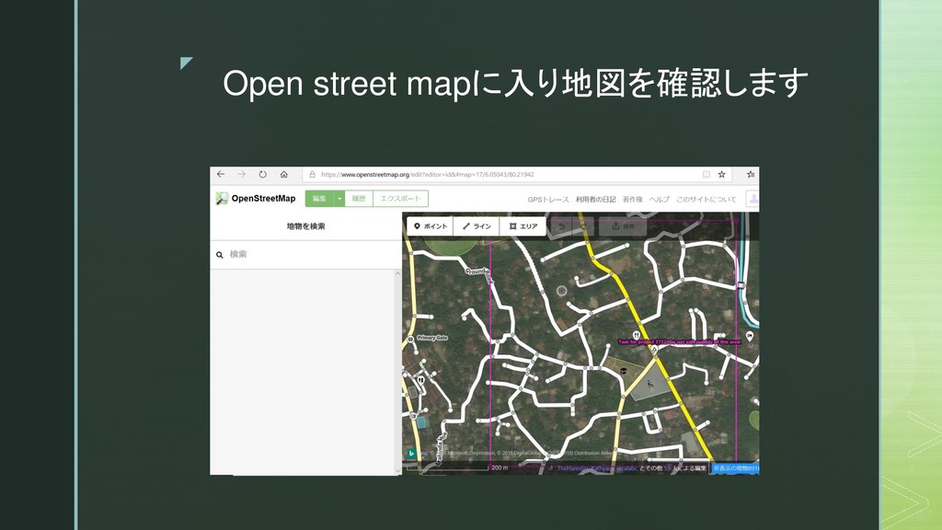Open reading view icon in the address bar
Screen dimensions: 942x530
tap(706, 174)
